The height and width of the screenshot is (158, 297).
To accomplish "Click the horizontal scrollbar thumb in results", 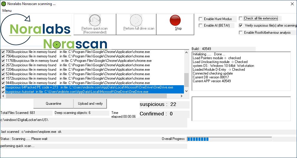I will coord(86,96).
